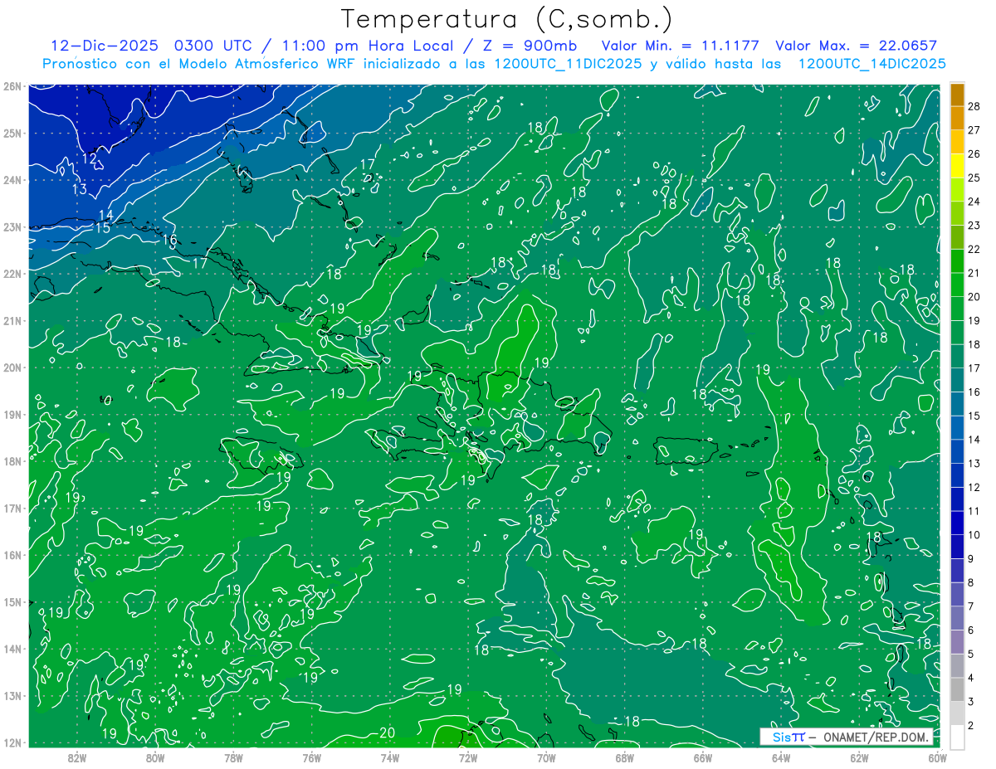Click the 70W longitude axis label
The image size is (996, 769).
pyautogui.click(x=546, y=757)
